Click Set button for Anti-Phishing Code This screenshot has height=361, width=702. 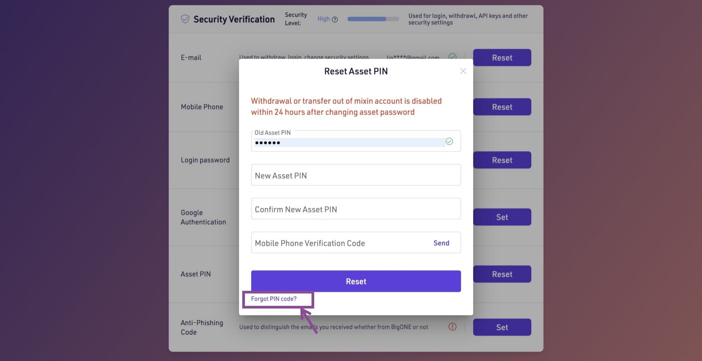(502, 327)
